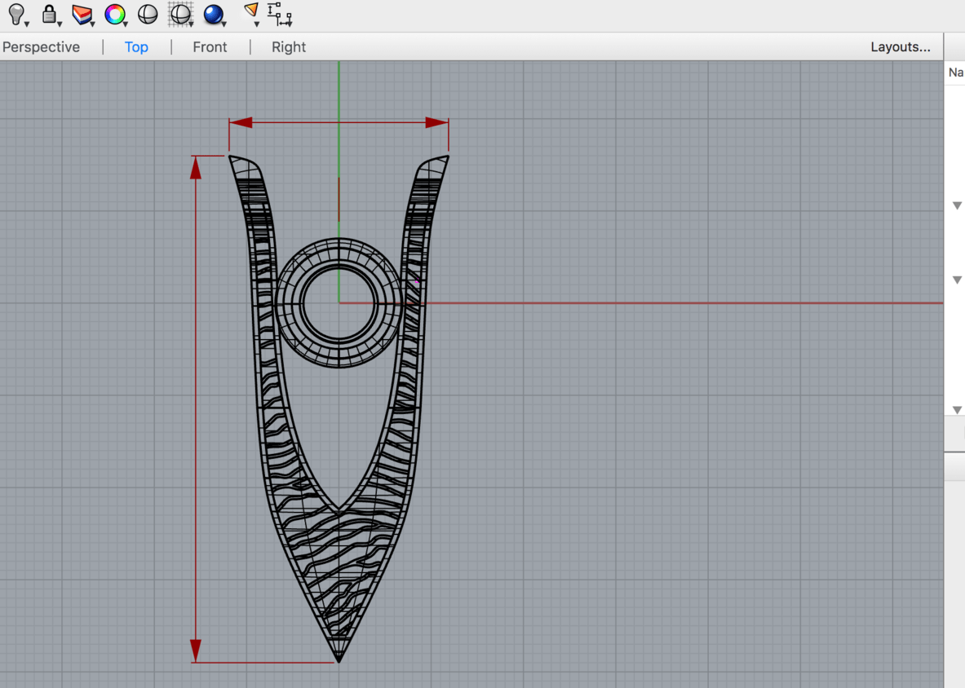Select the plain gray shaded sphere icon
The width and height of the screenshot is (965, 688).
point(148,14)
